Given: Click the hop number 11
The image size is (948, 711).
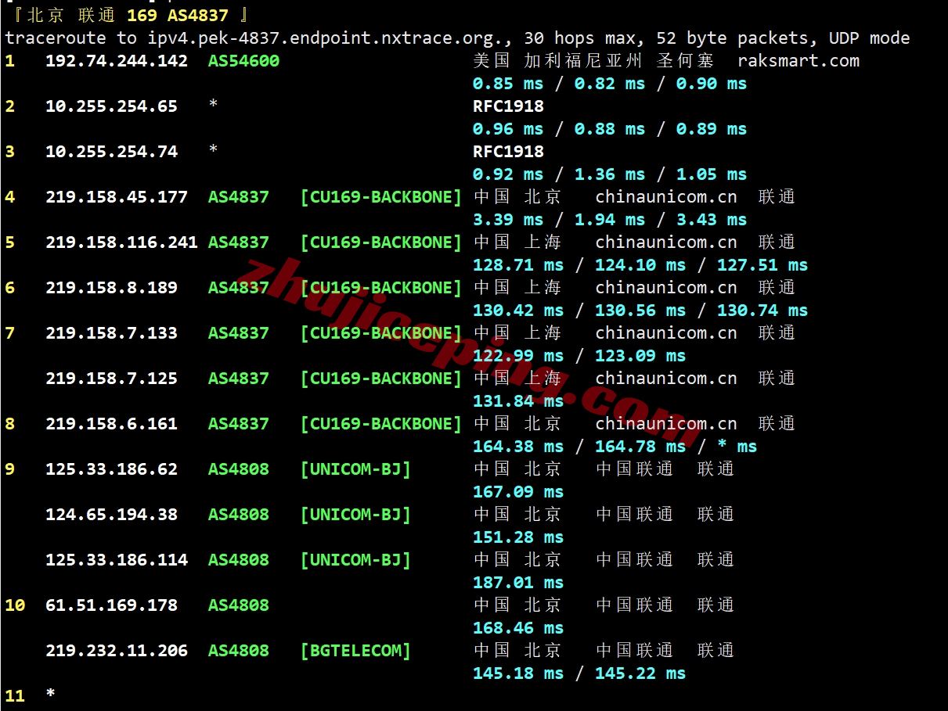Looking at the screenshot, I should point(15,696).
